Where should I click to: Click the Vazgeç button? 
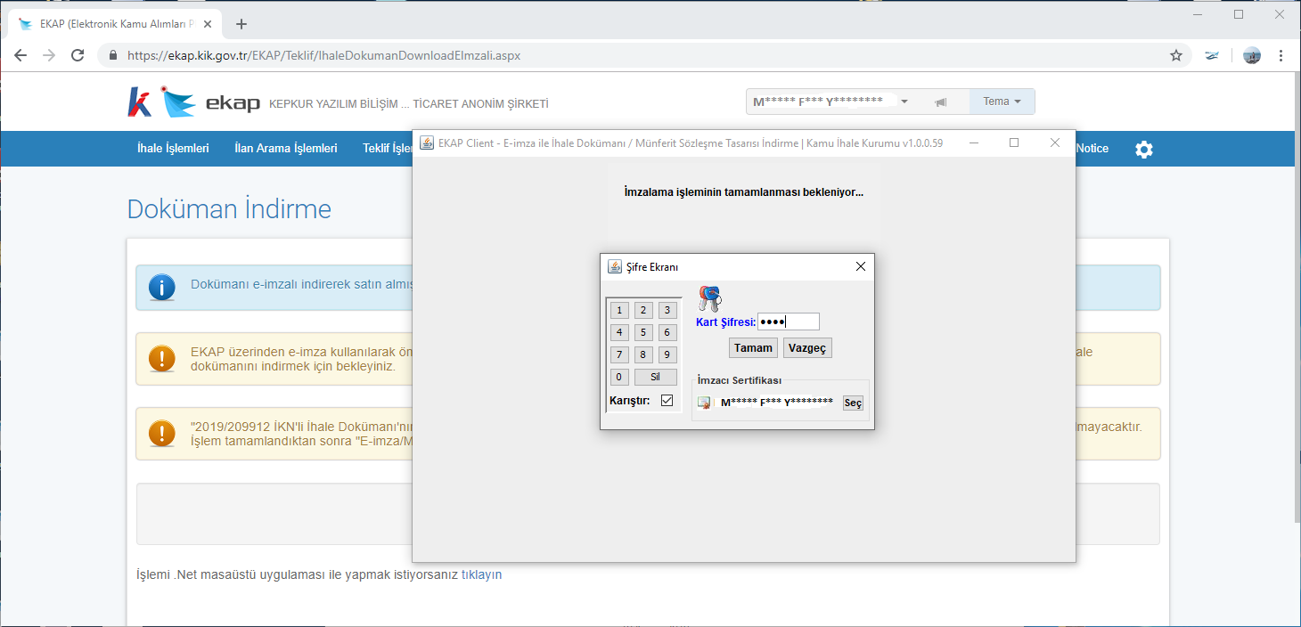tap(807, 348)
